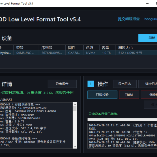Click the 已挂载卷: C:\, D:\, E:\ line
157x157 pixels.
(21, 131)
